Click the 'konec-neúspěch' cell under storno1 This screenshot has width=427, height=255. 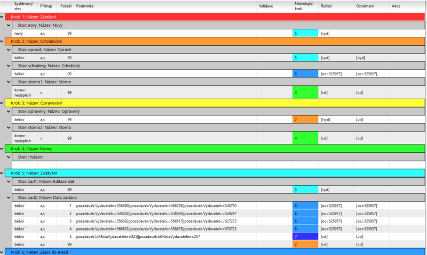click(x=25, y=92)
